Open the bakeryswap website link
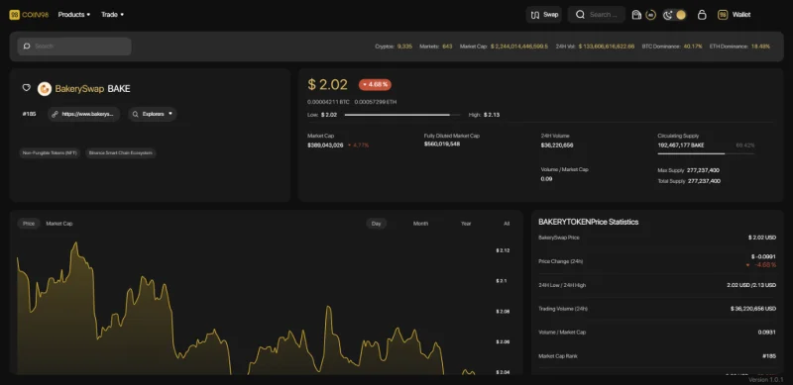This screenshot has width=793, height=385. [84, 114]
